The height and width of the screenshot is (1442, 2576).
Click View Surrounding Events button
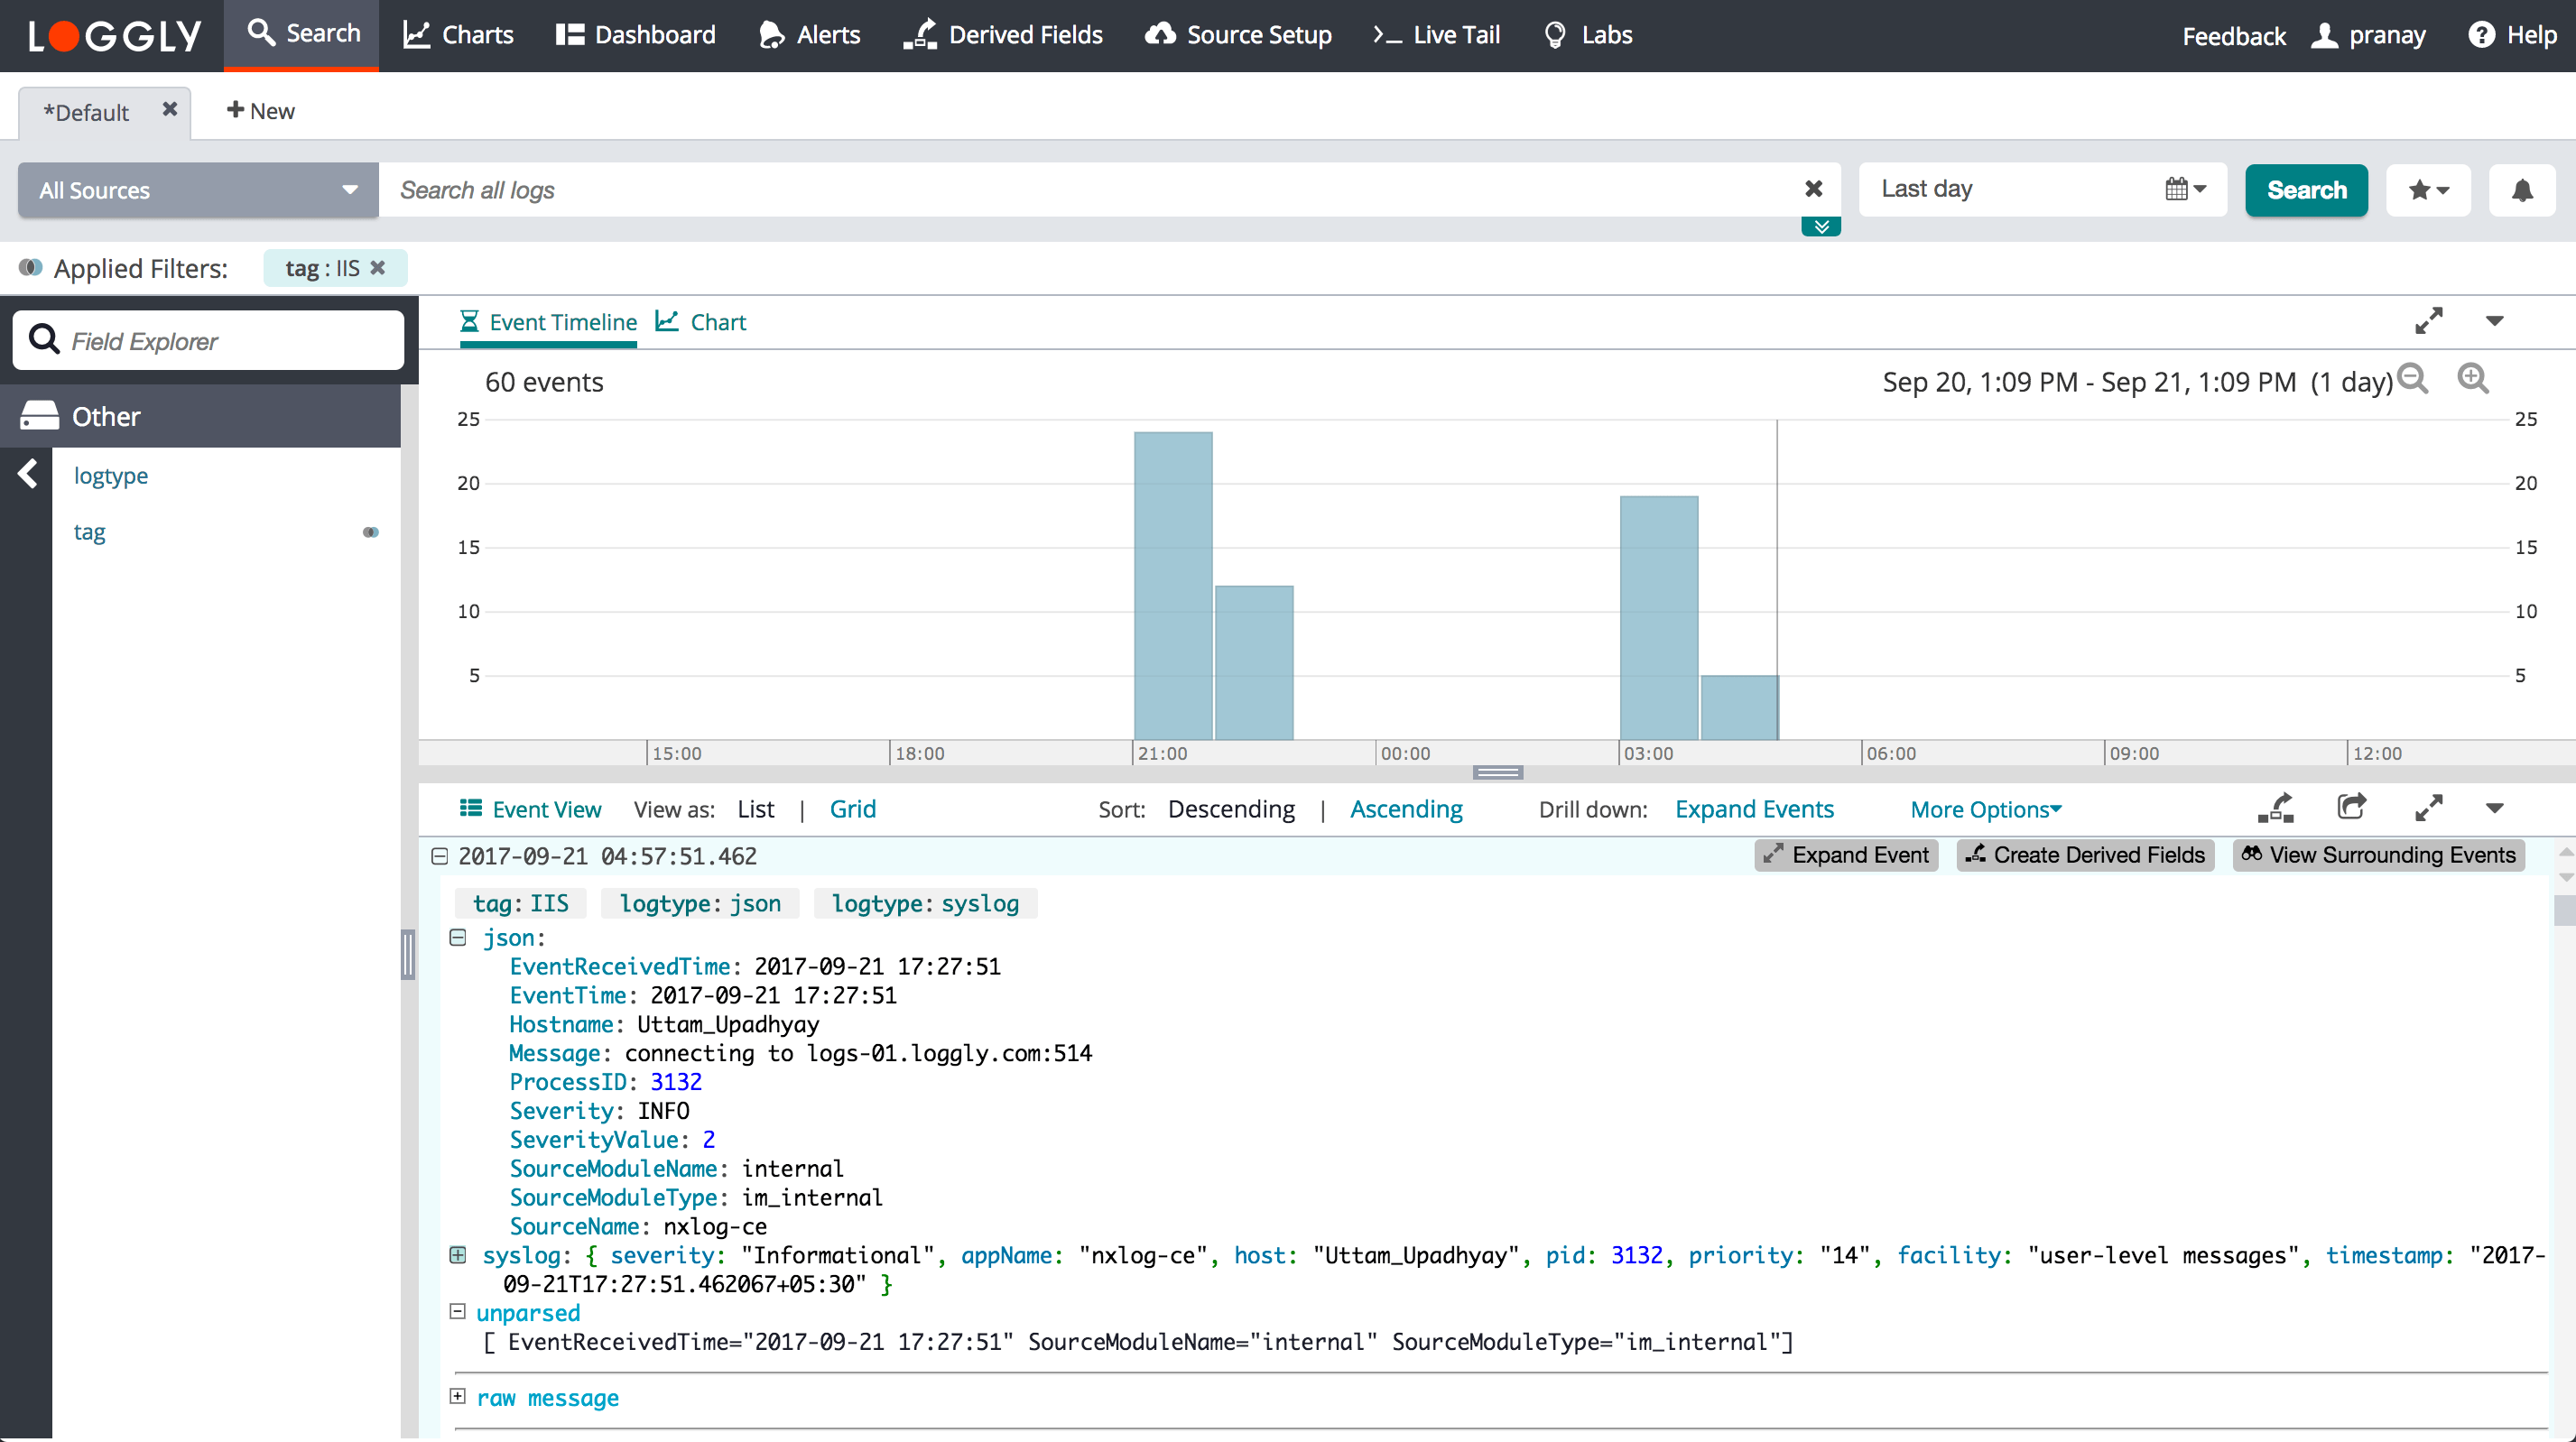[x=2378, y=855]
